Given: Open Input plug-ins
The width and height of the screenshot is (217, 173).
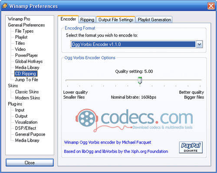Looking at the screenshot, I should [20, 110].
